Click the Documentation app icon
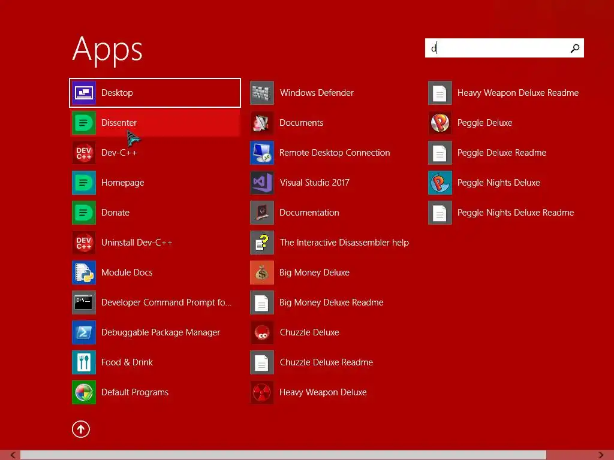Screen dimensions: 614x460 pos(262,213)
